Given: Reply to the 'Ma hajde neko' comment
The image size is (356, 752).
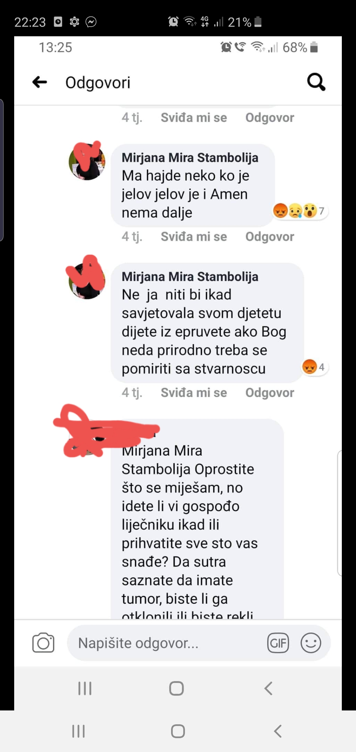Looking at the screenshot, I should (x=270, y=236).
